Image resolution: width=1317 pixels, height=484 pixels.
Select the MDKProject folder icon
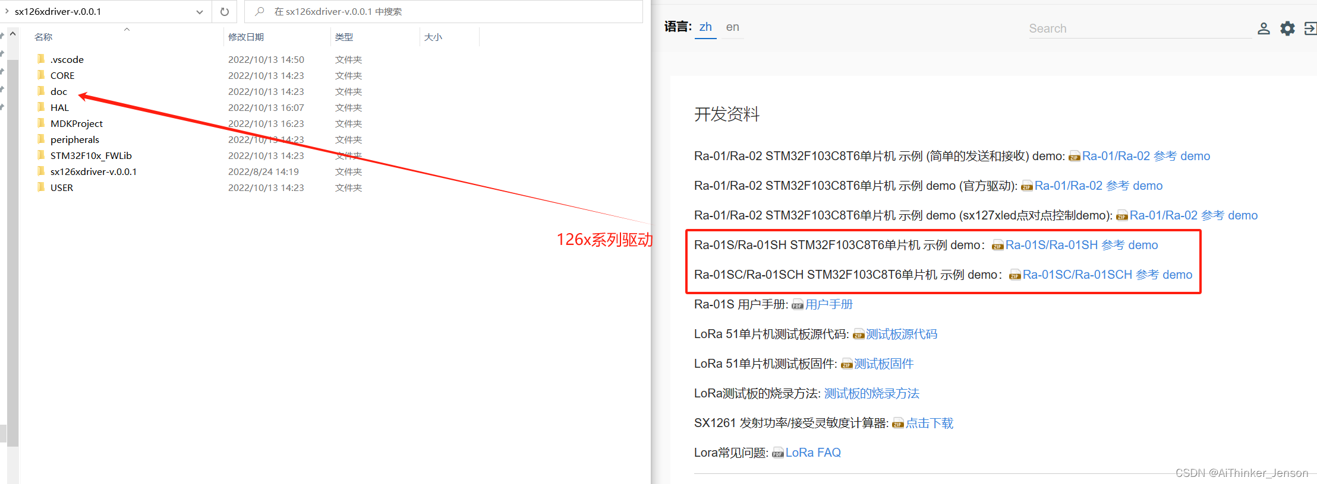pyautogui.click(x=41, y=123)
